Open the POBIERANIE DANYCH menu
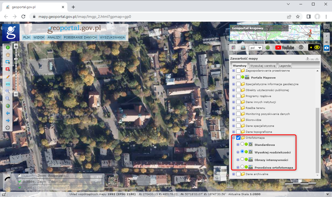The height and width of the screenshot is (197, 332). coord(80,37)
